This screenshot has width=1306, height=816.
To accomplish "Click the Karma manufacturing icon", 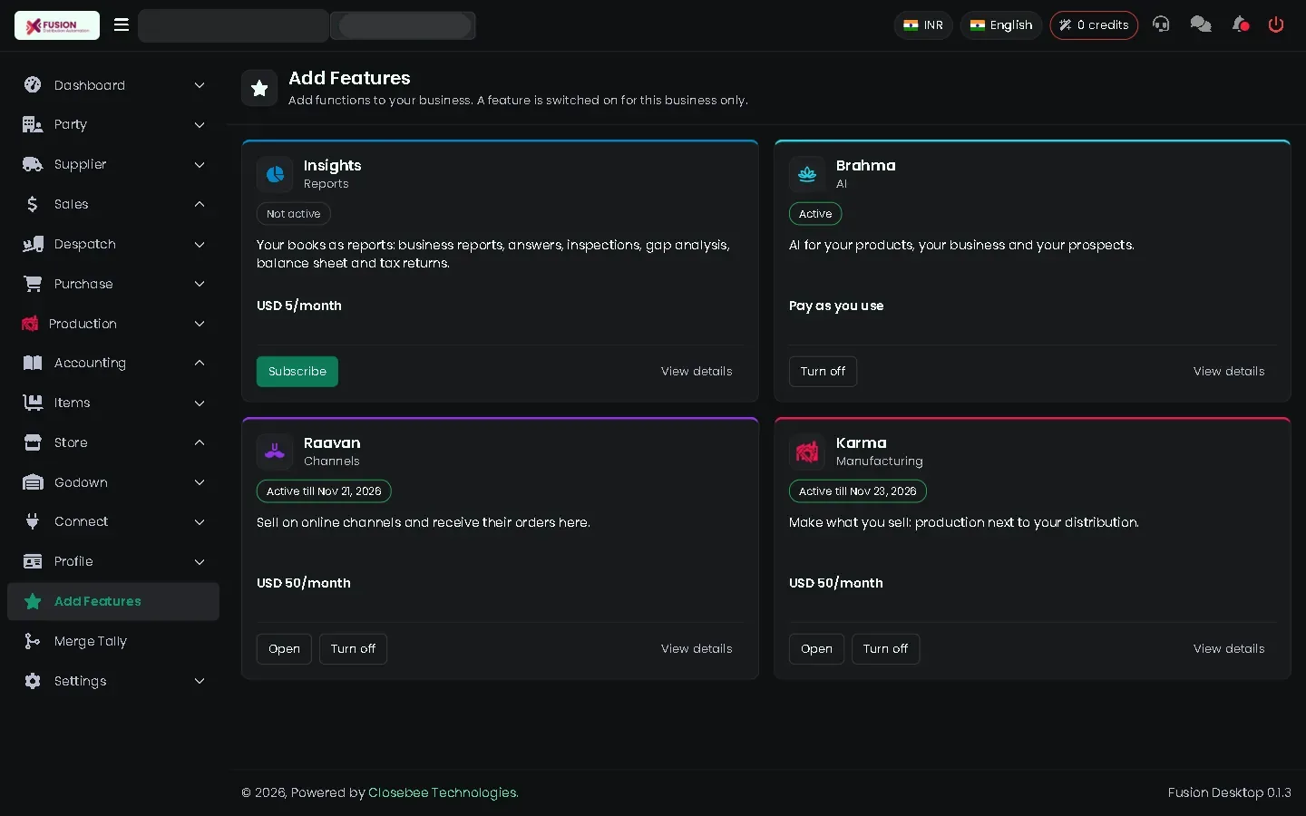I will click(807, 452).
